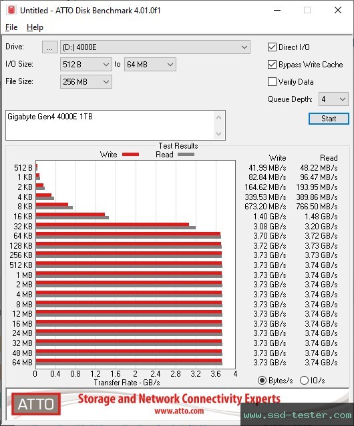This screenshot has height=426, width=354.
Task: Click the 12 MB row label in chart
Action: pyautogui.click(x=22, y=314)
